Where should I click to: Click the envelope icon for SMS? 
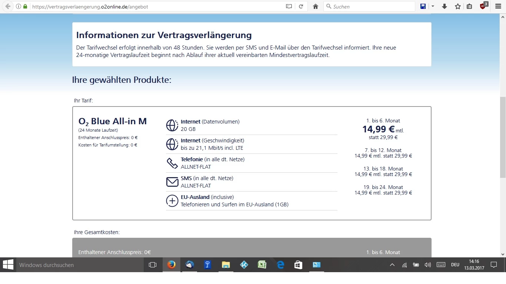172,182
